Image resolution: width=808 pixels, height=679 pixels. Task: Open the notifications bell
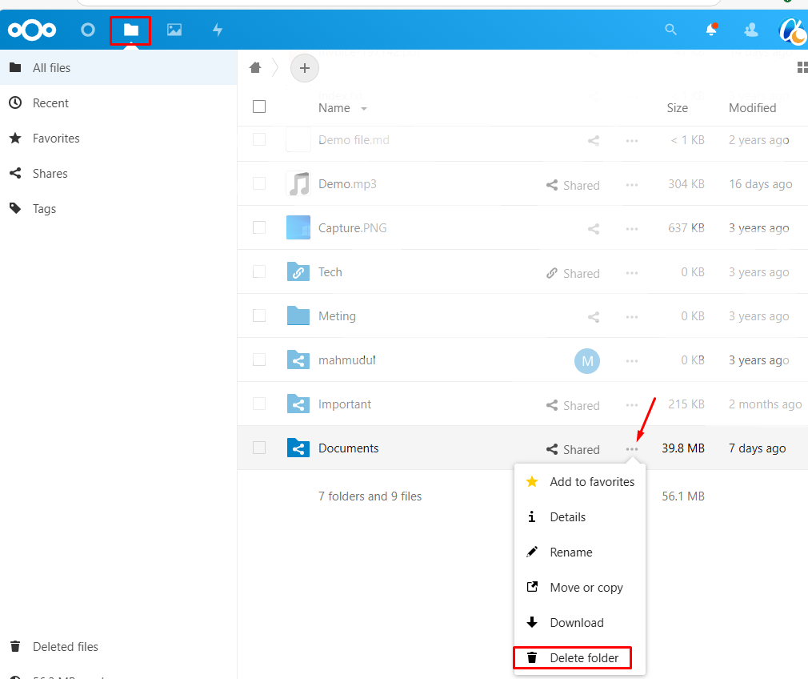coord(710,30)
